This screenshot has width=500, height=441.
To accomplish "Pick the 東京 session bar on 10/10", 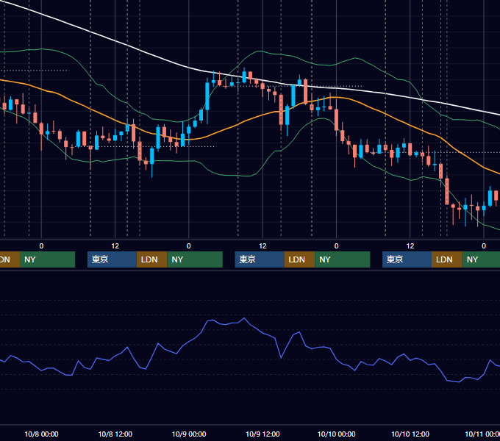I will [x=407, y=259].
